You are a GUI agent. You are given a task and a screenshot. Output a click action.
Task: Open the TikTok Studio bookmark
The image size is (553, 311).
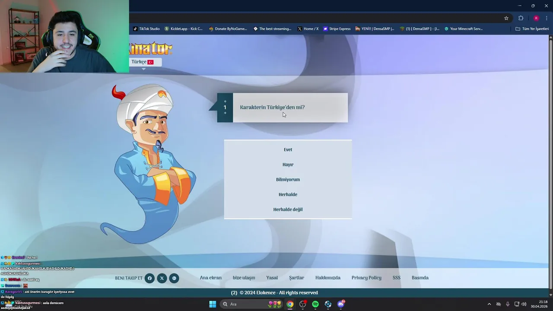click(146, 29)
